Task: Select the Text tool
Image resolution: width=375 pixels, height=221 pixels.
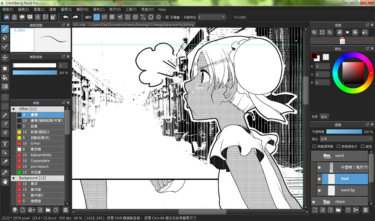Action: click(5, 144)
